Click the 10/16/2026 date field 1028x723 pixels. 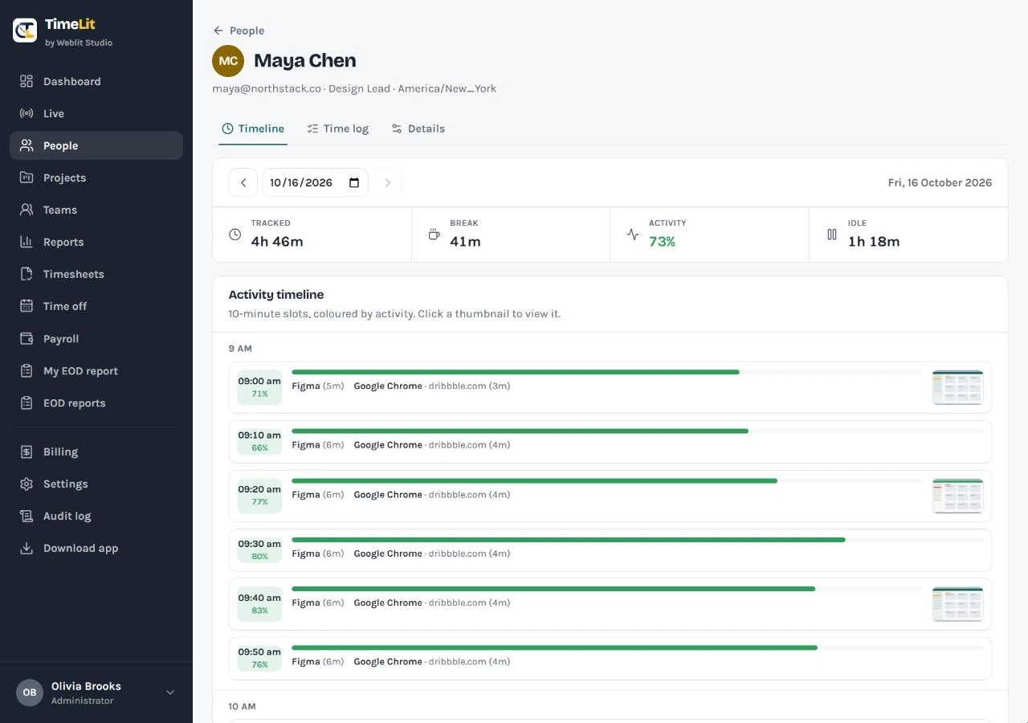coord(315,182)
